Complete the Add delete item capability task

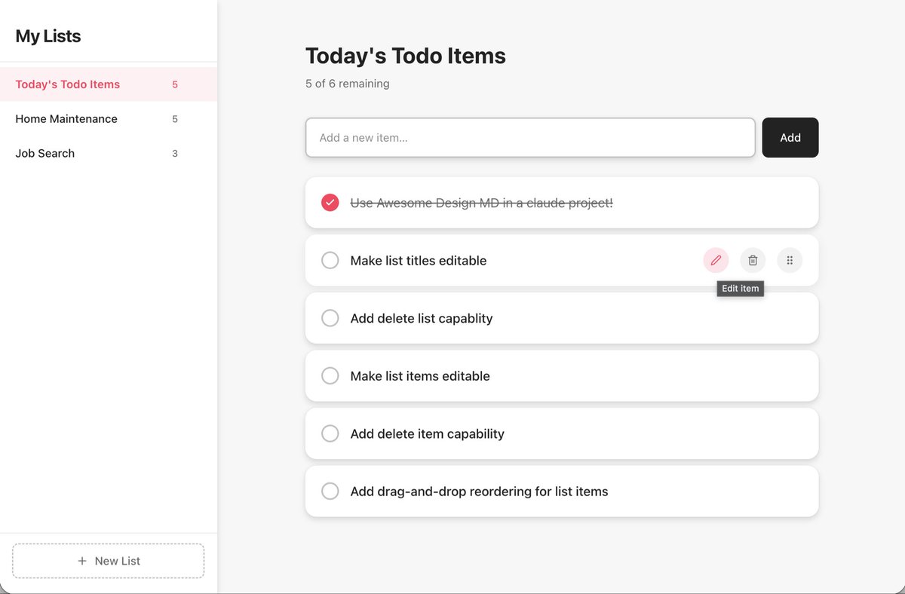[330, 433]
